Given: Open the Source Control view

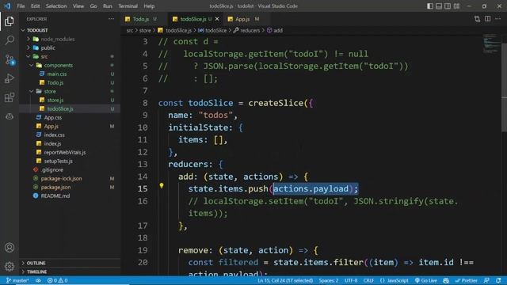Looking at the screenshot, I should [10, 59].
